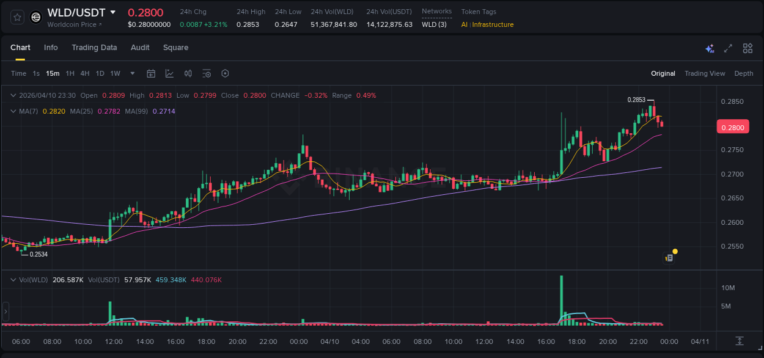This screenshot has height=358, width=764.
Task: Change candlestick chart style icon
Action: [x=188, y=73]
